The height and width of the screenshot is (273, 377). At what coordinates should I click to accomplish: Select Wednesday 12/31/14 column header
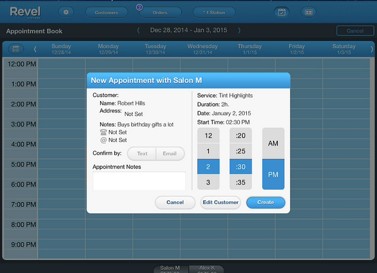click(202, 49)
